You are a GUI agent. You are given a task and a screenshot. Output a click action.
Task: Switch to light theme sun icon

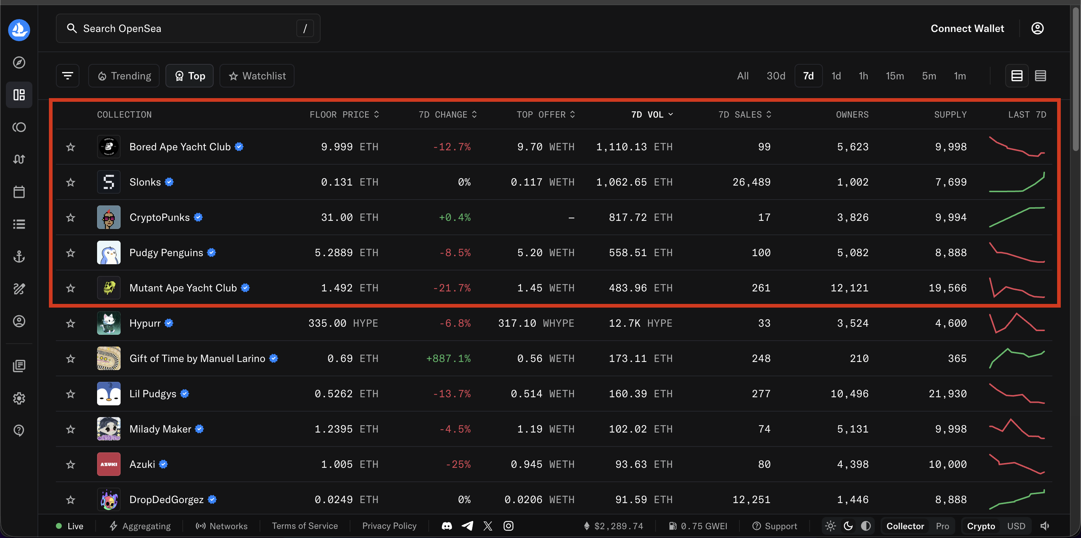[x=831, y=526]
